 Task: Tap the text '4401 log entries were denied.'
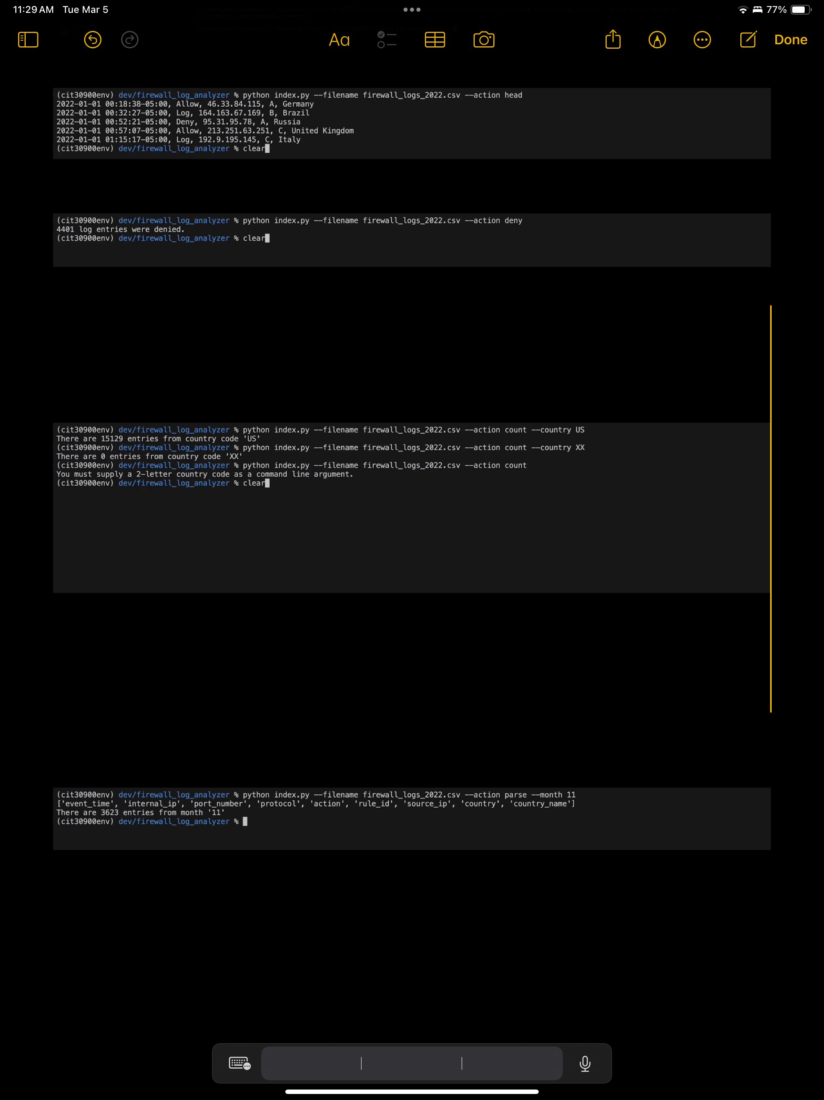(120, 229)
